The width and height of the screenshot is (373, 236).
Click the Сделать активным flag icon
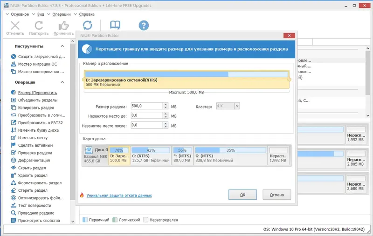point(14,145)
